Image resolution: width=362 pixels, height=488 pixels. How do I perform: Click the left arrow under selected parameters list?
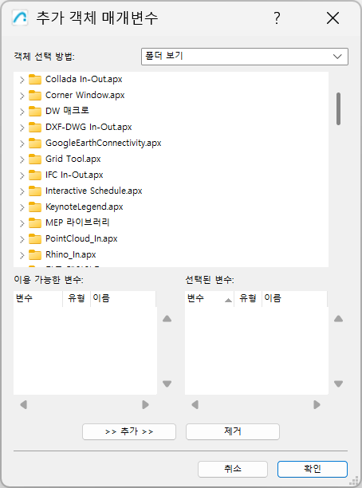[195, 404]
